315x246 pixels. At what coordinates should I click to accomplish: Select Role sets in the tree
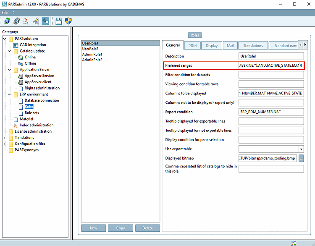32,113
